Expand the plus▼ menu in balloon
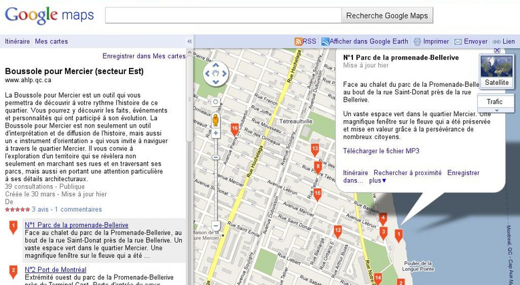Image resolution: width=520 pixels, height=285 pixels. tap(377, 180)
